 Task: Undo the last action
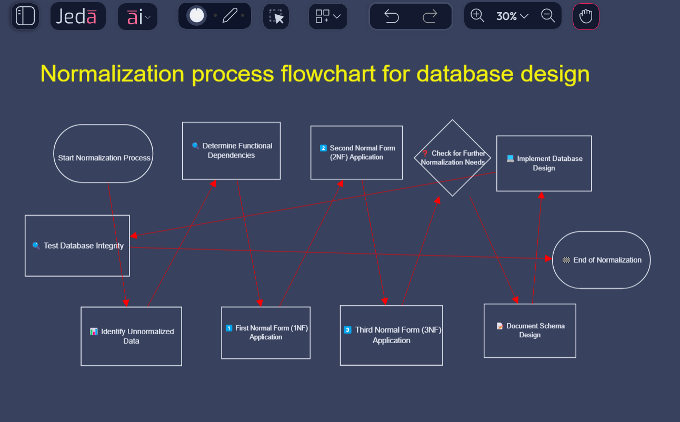[x=392, y=16]
